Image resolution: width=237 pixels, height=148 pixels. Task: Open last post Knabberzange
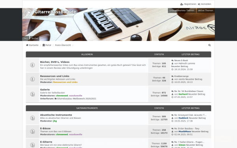click(181, 76)
